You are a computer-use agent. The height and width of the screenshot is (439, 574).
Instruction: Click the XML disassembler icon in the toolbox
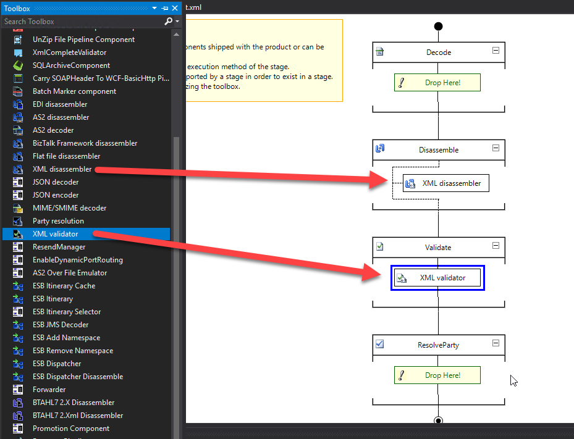(19, 169)
